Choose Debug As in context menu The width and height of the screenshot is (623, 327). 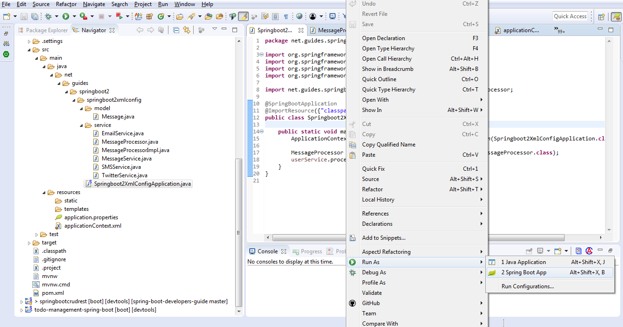417,272
